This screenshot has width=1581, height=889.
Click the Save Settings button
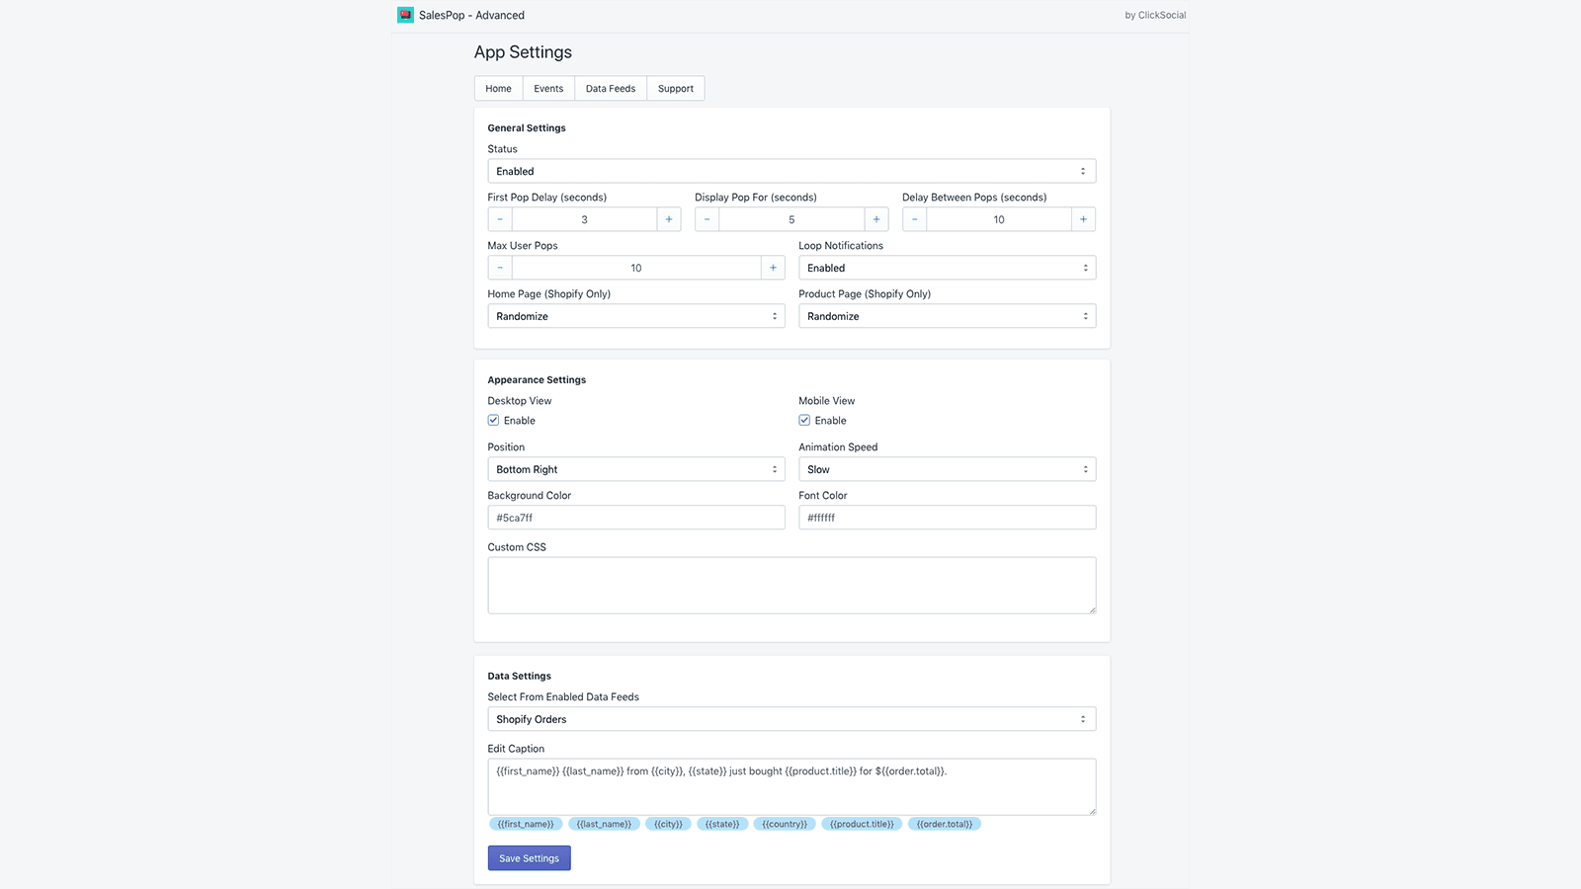pyautogui.click(x=529, y=857)
